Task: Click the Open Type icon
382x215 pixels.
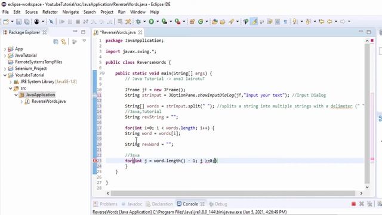Action: pyautogui.click(x=215, y=21)
